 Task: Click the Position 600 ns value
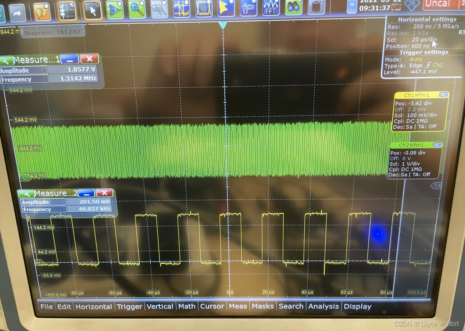420,46
